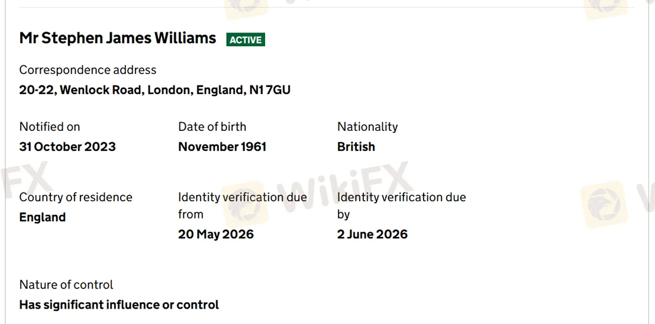Click the Notified on label

(x=50, y=127)
